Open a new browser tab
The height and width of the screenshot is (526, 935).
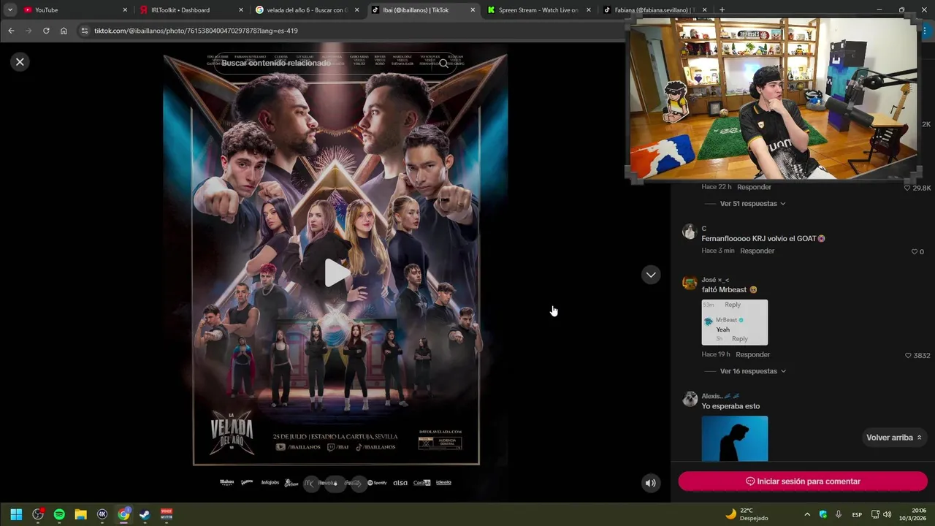tap(722, 10)
